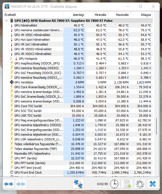
Task: Click lightning icon beside GPU Core TDC korlát
Action: click(x=12, y=106)
